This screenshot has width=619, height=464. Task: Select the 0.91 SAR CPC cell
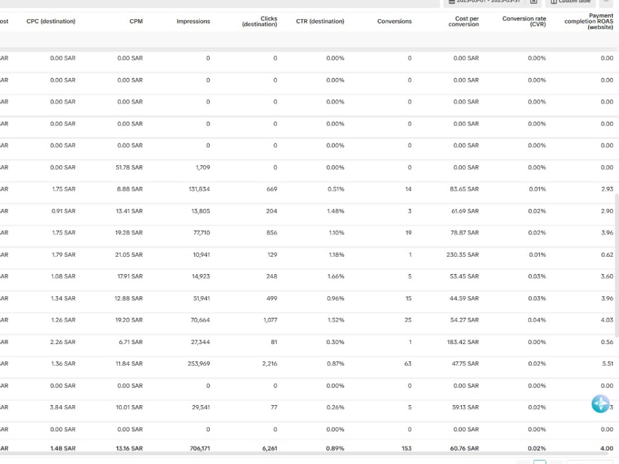[63, 211]
